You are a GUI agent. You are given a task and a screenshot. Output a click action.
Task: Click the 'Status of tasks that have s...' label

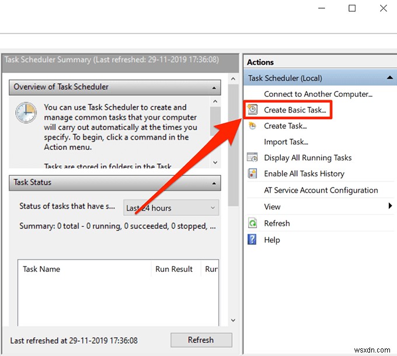[x=67, y=206]
